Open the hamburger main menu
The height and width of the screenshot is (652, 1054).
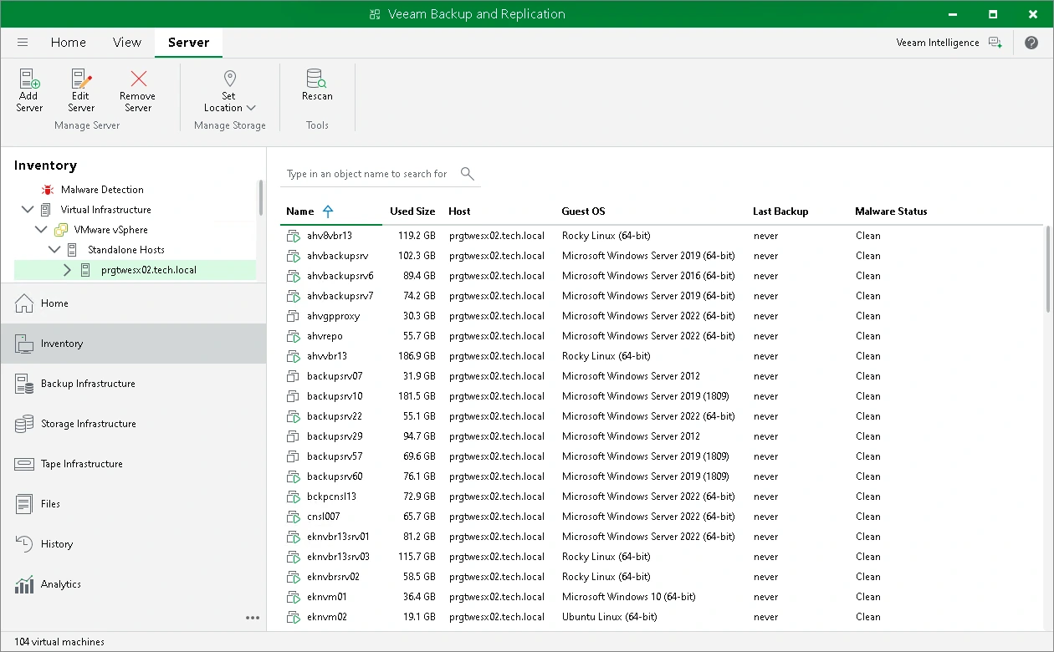point(23,43)
